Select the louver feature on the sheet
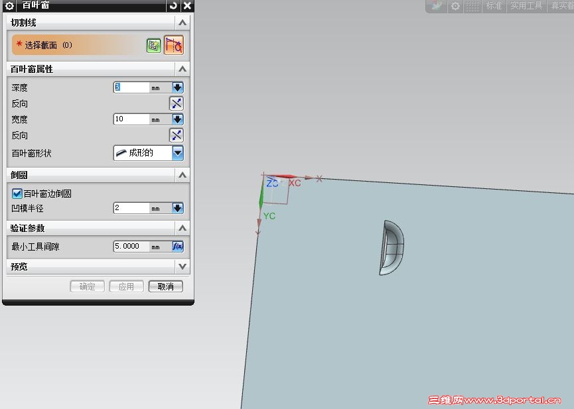 pos(392,247)
